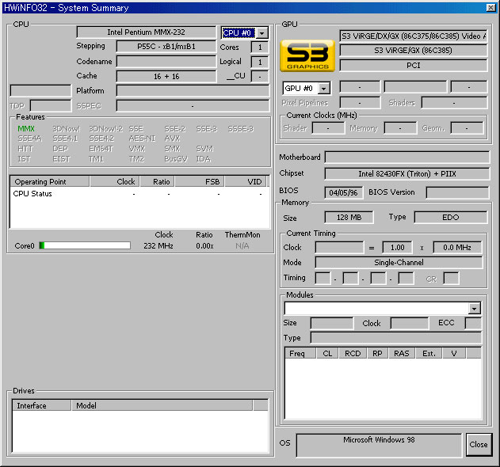Viewport: 500px width, 467px height.
Task: Click the TDP field
Action: tap(51, 106)
